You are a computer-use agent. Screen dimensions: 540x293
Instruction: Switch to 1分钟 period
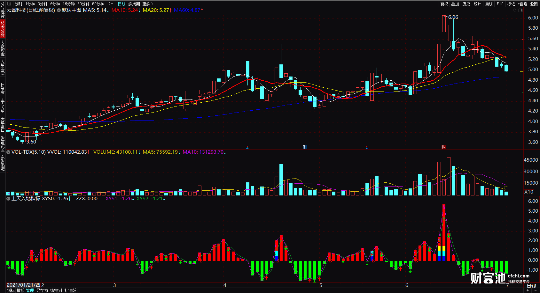[x=30, y=4]
